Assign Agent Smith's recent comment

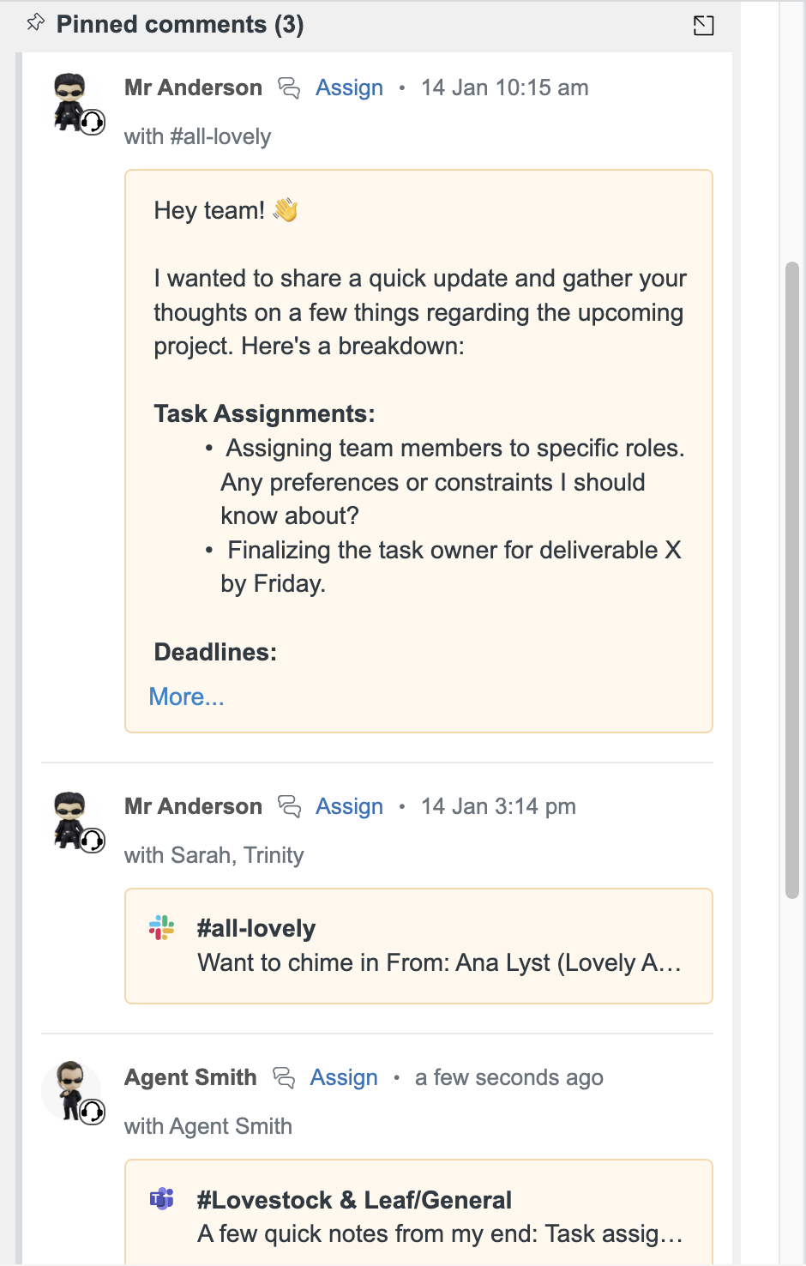[344, 1077]
